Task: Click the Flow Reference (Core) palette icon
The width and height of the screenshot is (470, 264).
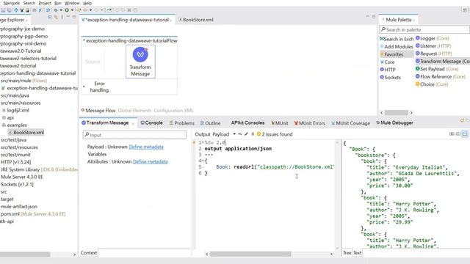Action: click(x=418, y=76)
